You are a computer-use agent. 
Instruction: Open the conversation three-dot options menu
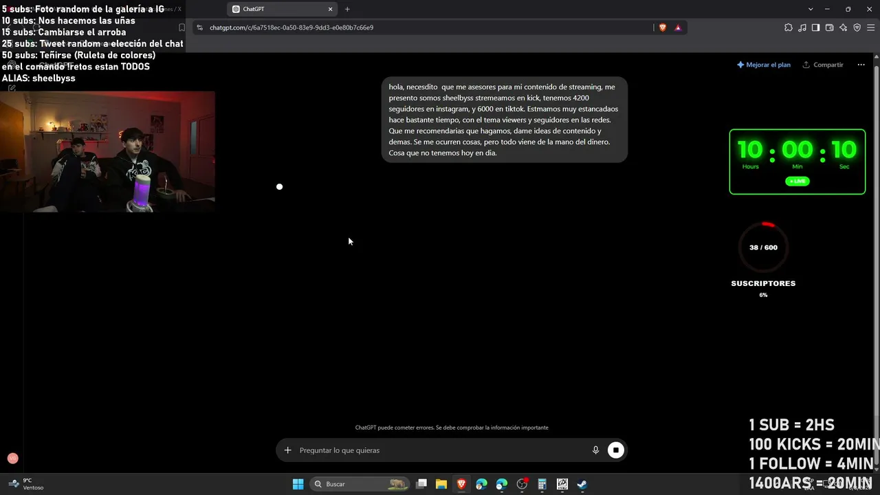[861, 65]
